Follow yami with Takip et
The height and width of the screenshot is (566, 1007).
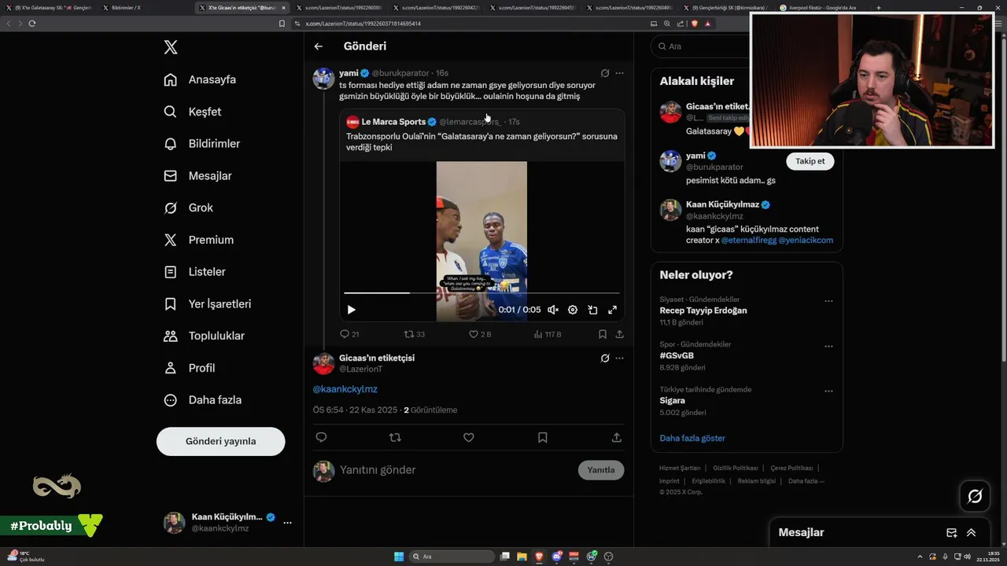(x=810, y=161)
